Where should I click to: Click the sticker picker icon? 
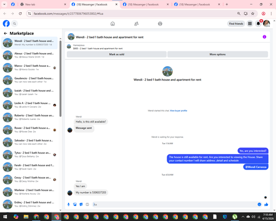81,204
